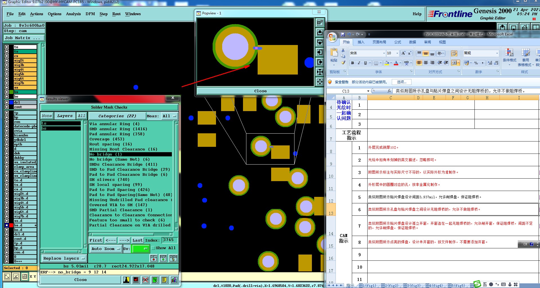Toggle the checkbox beside the sig2t layer
The image size is (540, 288).
[x=7, y=60]
